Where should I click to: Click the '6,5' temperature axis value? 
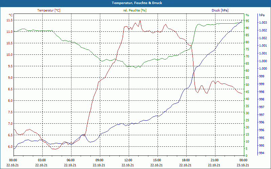[10, 135]
